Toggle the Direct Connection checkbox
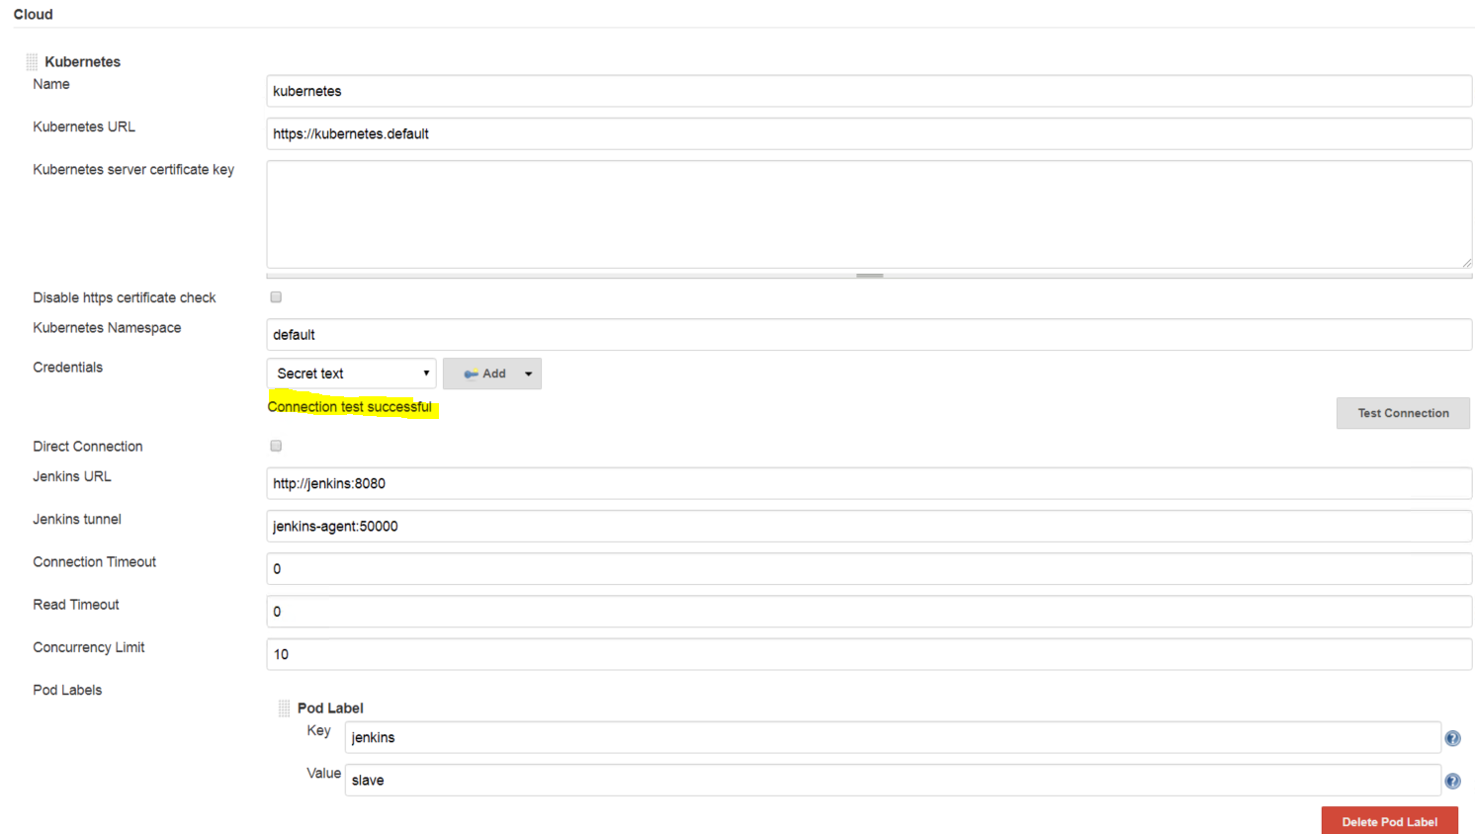Viewport: 1475px width, 834px height. (x=275, y=446)
